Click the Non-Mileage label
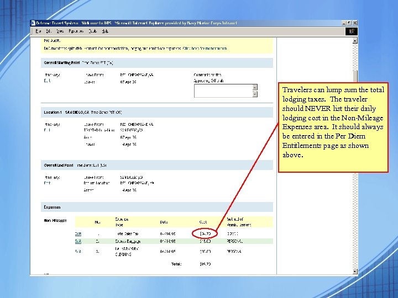This screenshot has height=298, width=398. point(55,220)
